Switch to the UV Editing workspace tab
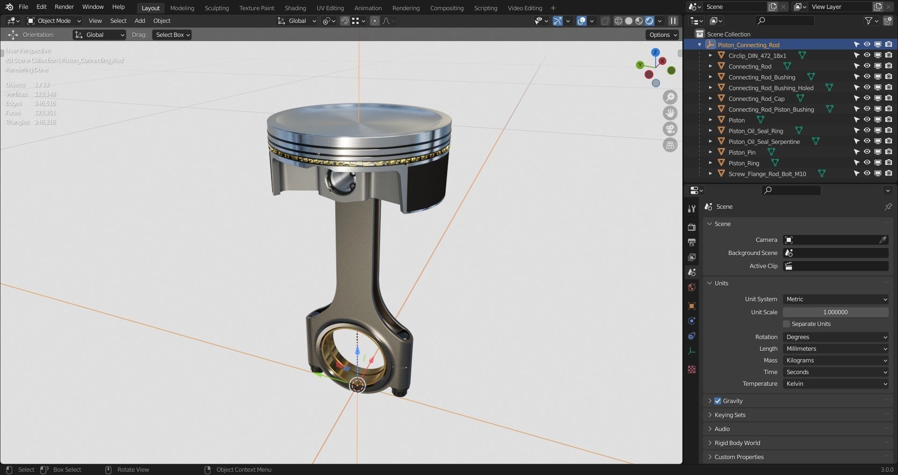 point(330,8)
